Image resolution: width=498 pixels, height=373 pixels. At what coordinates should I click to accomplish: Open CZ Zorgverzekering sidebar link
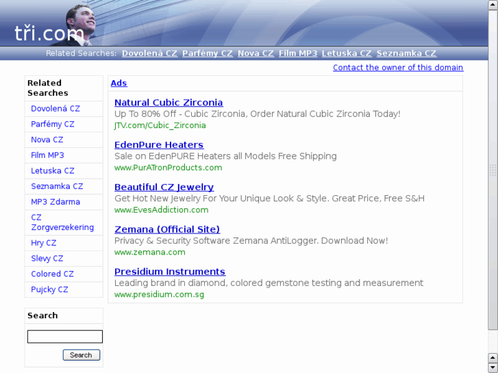tap(62, 222)
